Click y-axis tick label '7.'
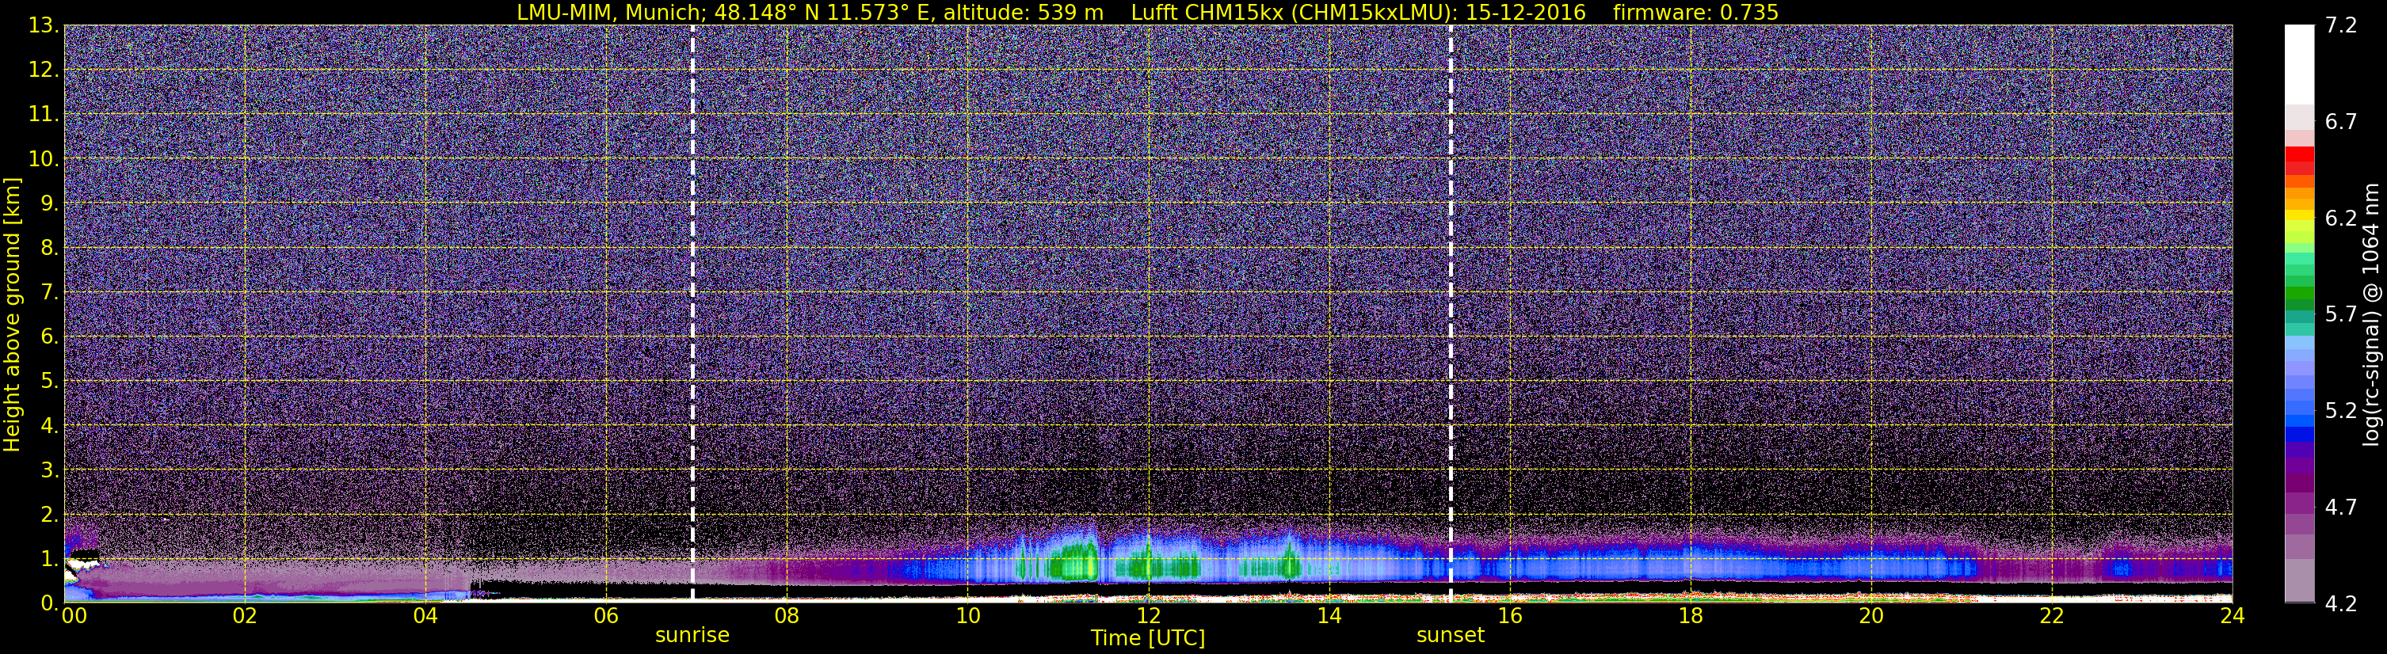Screen dimensions: 2387x654 click(49, 293)
